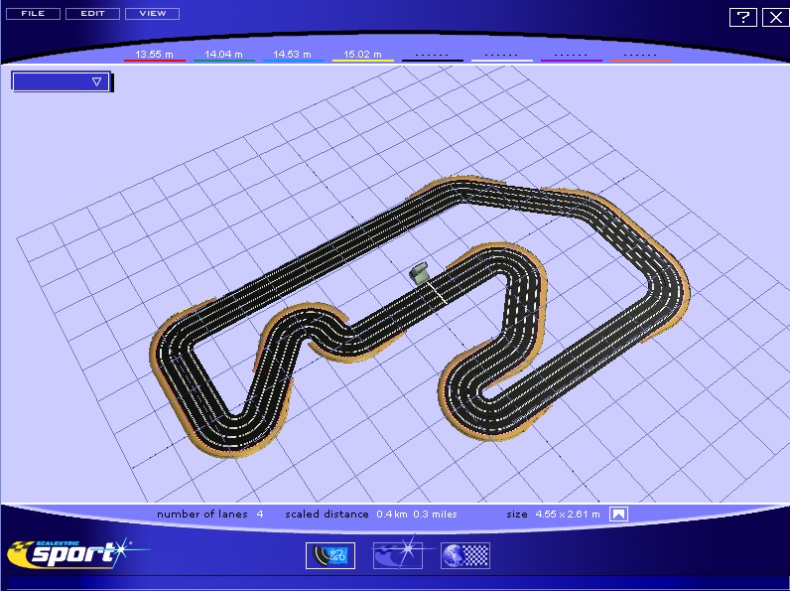790x591 pixels.
Task: Click the black unused lane indicator
Action: point(432,56)
